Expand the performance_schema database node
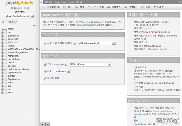This screenshot has width=182, height=126. (x=3, y=69)
